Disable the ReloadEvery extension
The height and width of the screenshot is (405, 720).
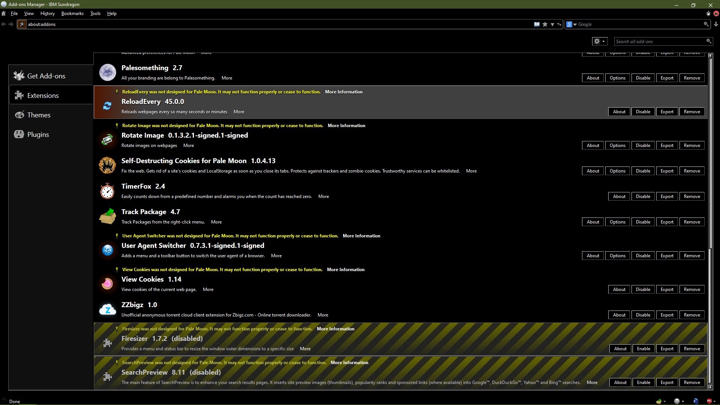643,112
